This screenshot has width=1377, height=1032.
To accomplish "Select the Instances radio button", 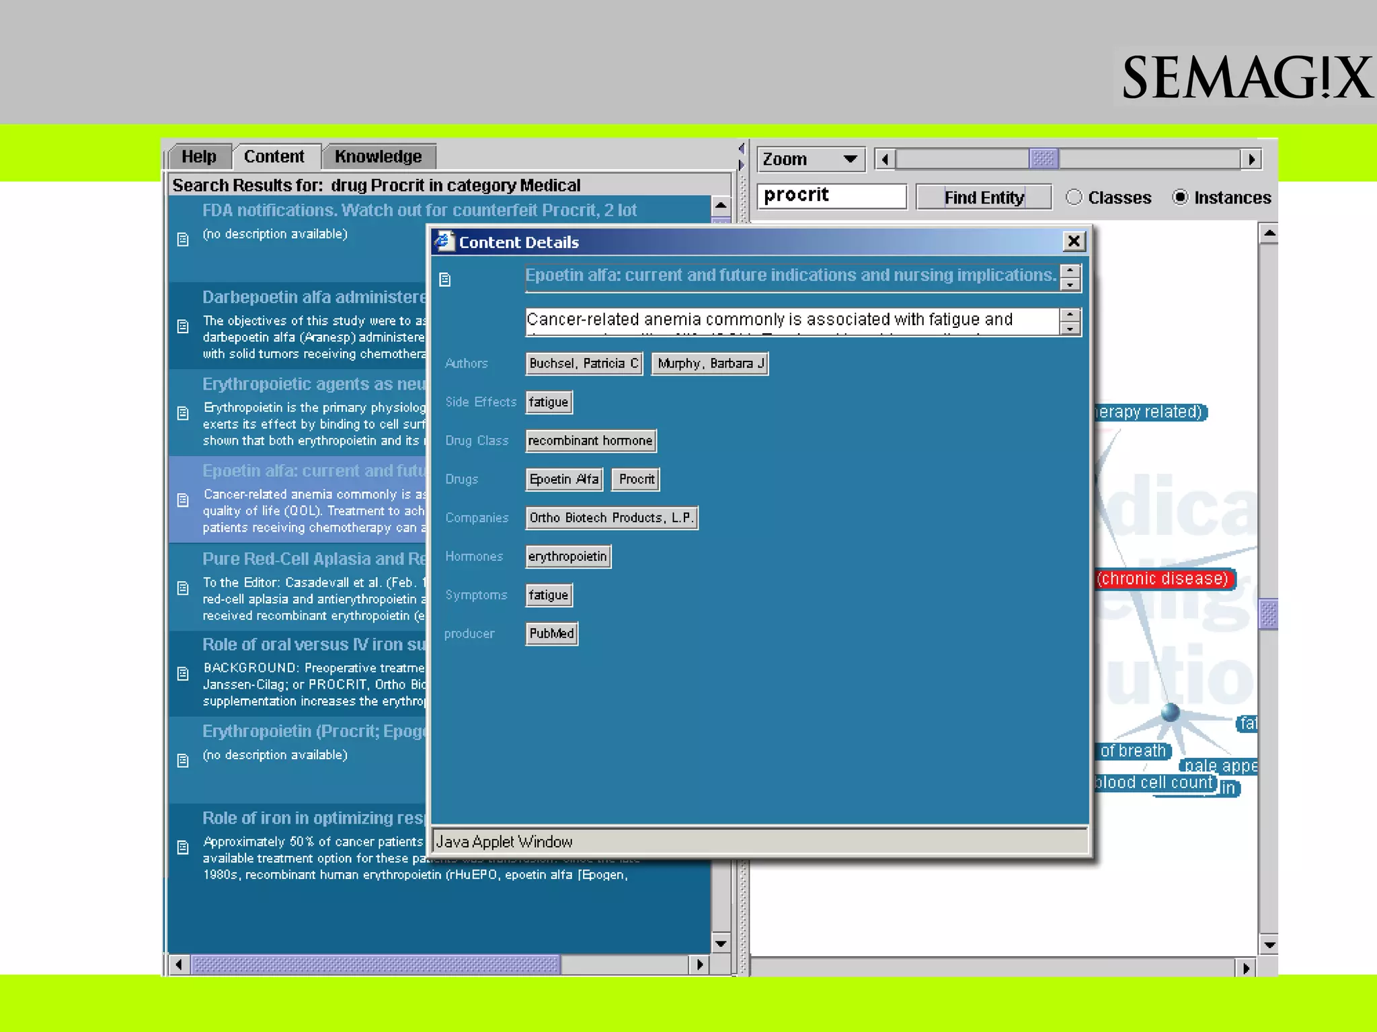I will point(1180,198).
